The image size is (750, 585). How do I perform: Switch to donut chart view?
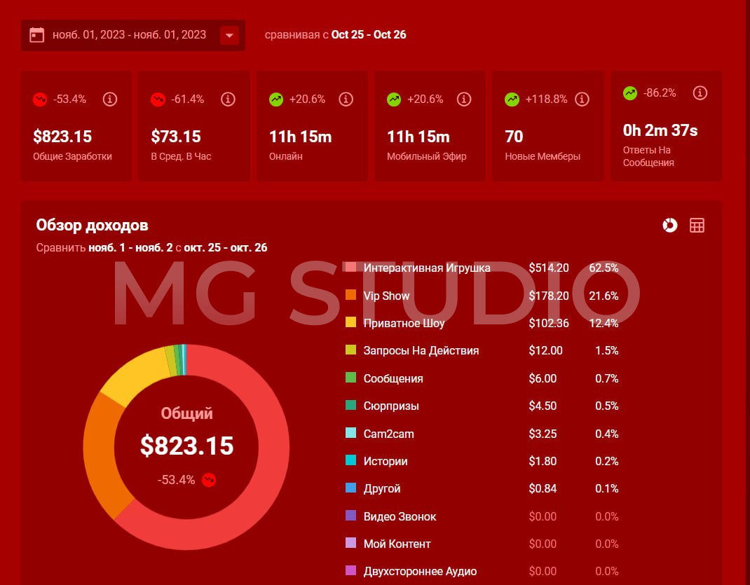[x=670, y=225]
